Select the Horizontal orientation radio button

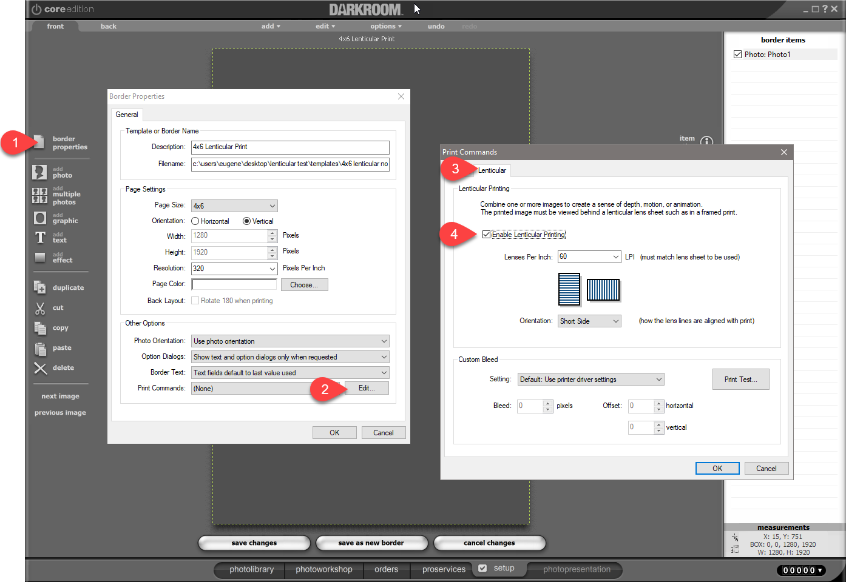pyautogui.click(x=195, y=221)
